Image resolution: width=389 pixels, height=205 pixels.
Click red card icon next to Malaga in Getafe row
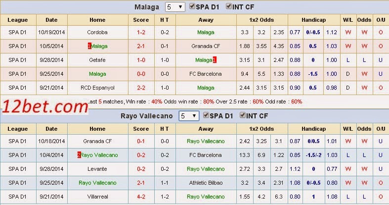215,60
